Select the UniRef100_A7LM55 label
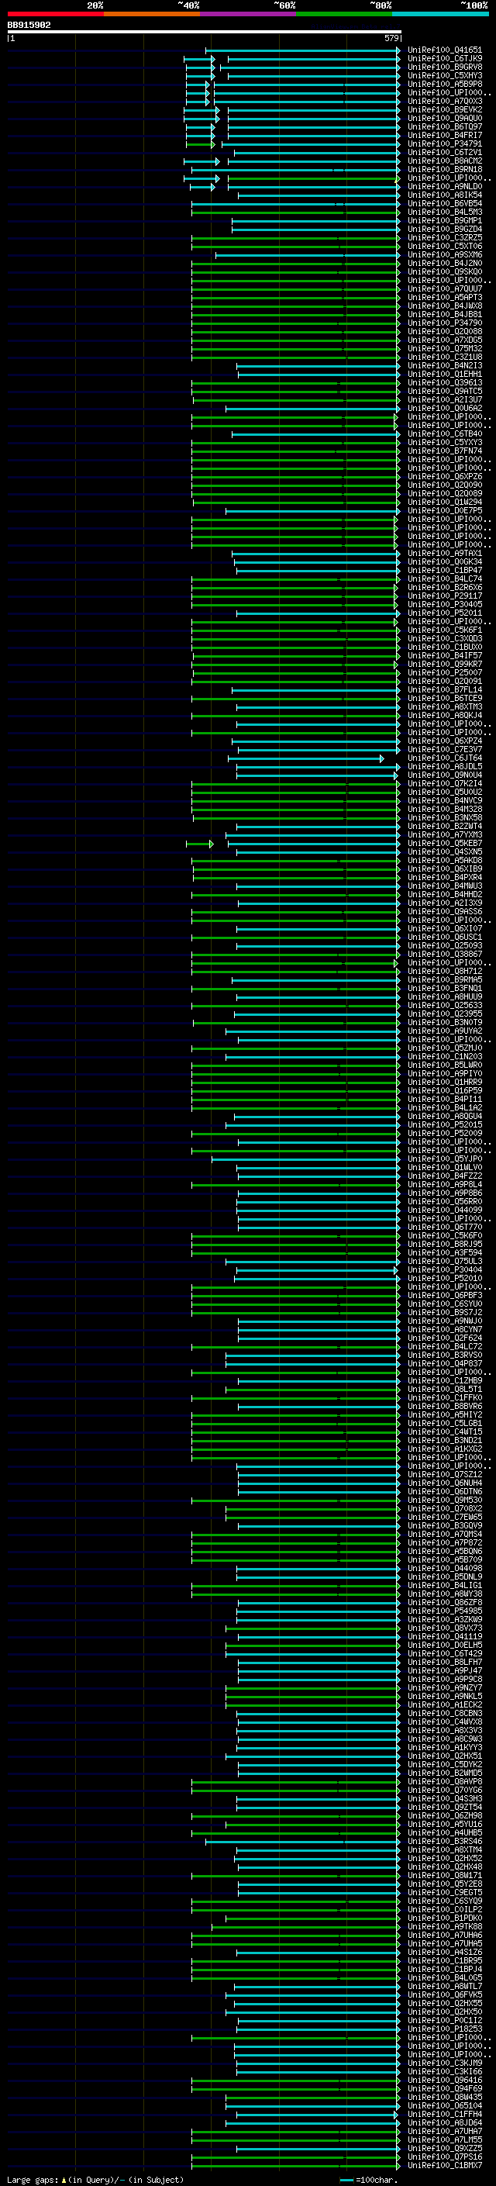 pyautogui.click(x=444, y=2139)
